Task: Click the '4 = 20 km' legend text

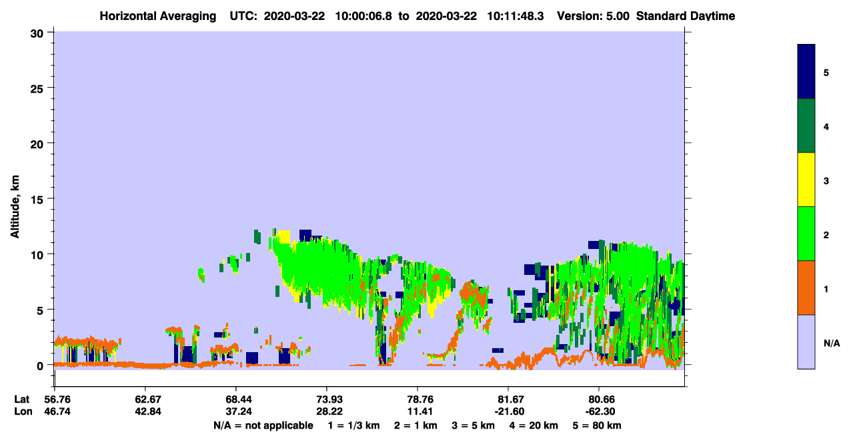Action: [533, 425]
